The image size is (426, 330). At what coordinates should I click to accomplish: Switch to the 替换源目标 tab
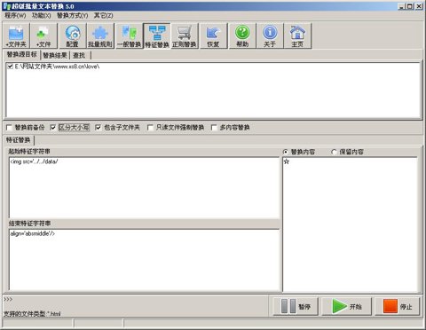(x=22, y=55)
